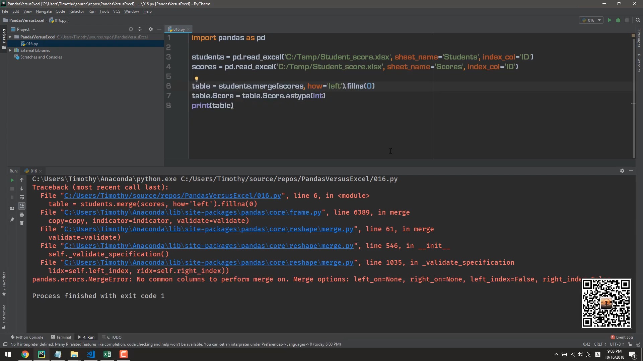The height and width of the screenshot is (361, 643).
Task: Open Python Console tool window
Action: pos(27,337)
